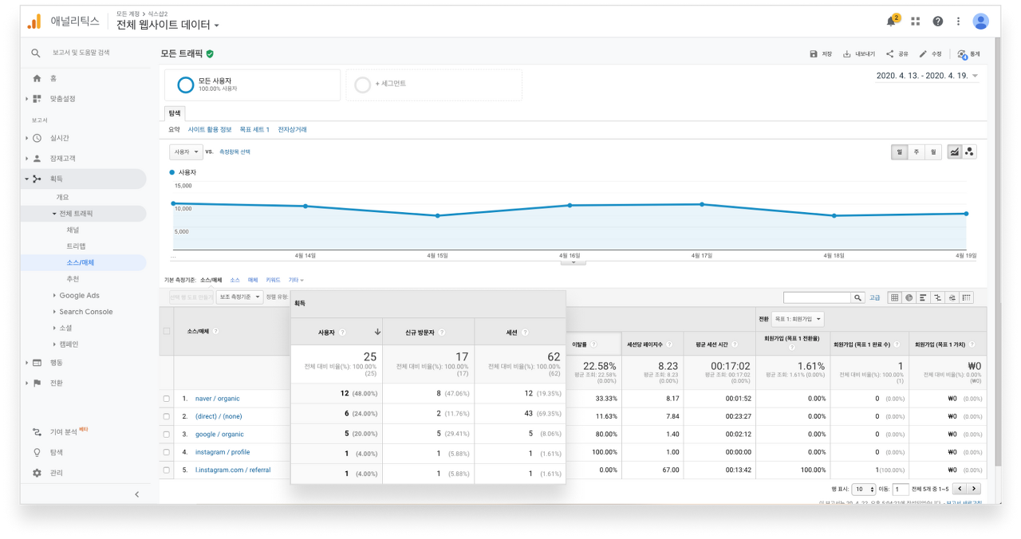
Task: Switch to line chart view icon
Action: point(955,151)
